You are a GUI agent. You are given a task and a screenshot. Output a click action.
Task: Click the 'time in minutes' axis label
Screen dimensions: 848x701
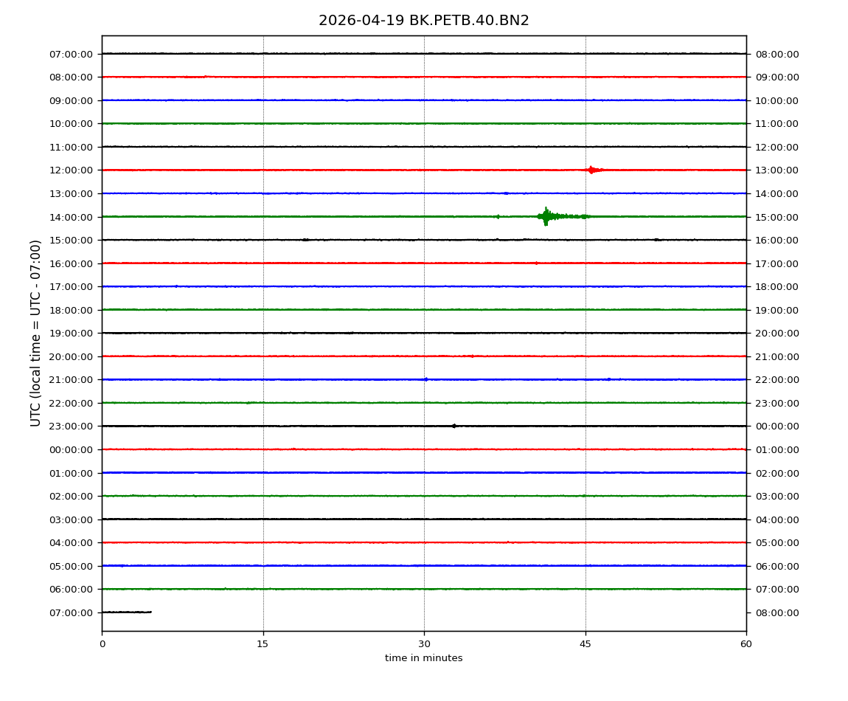[x=423, y=658]
